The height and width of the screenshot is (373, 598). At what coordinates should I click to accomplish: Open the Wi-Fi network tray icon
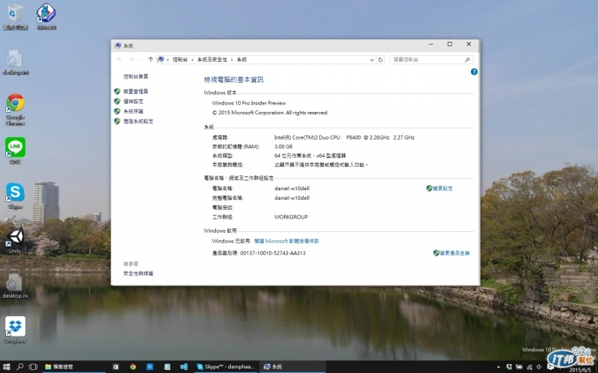pos(529,367)
